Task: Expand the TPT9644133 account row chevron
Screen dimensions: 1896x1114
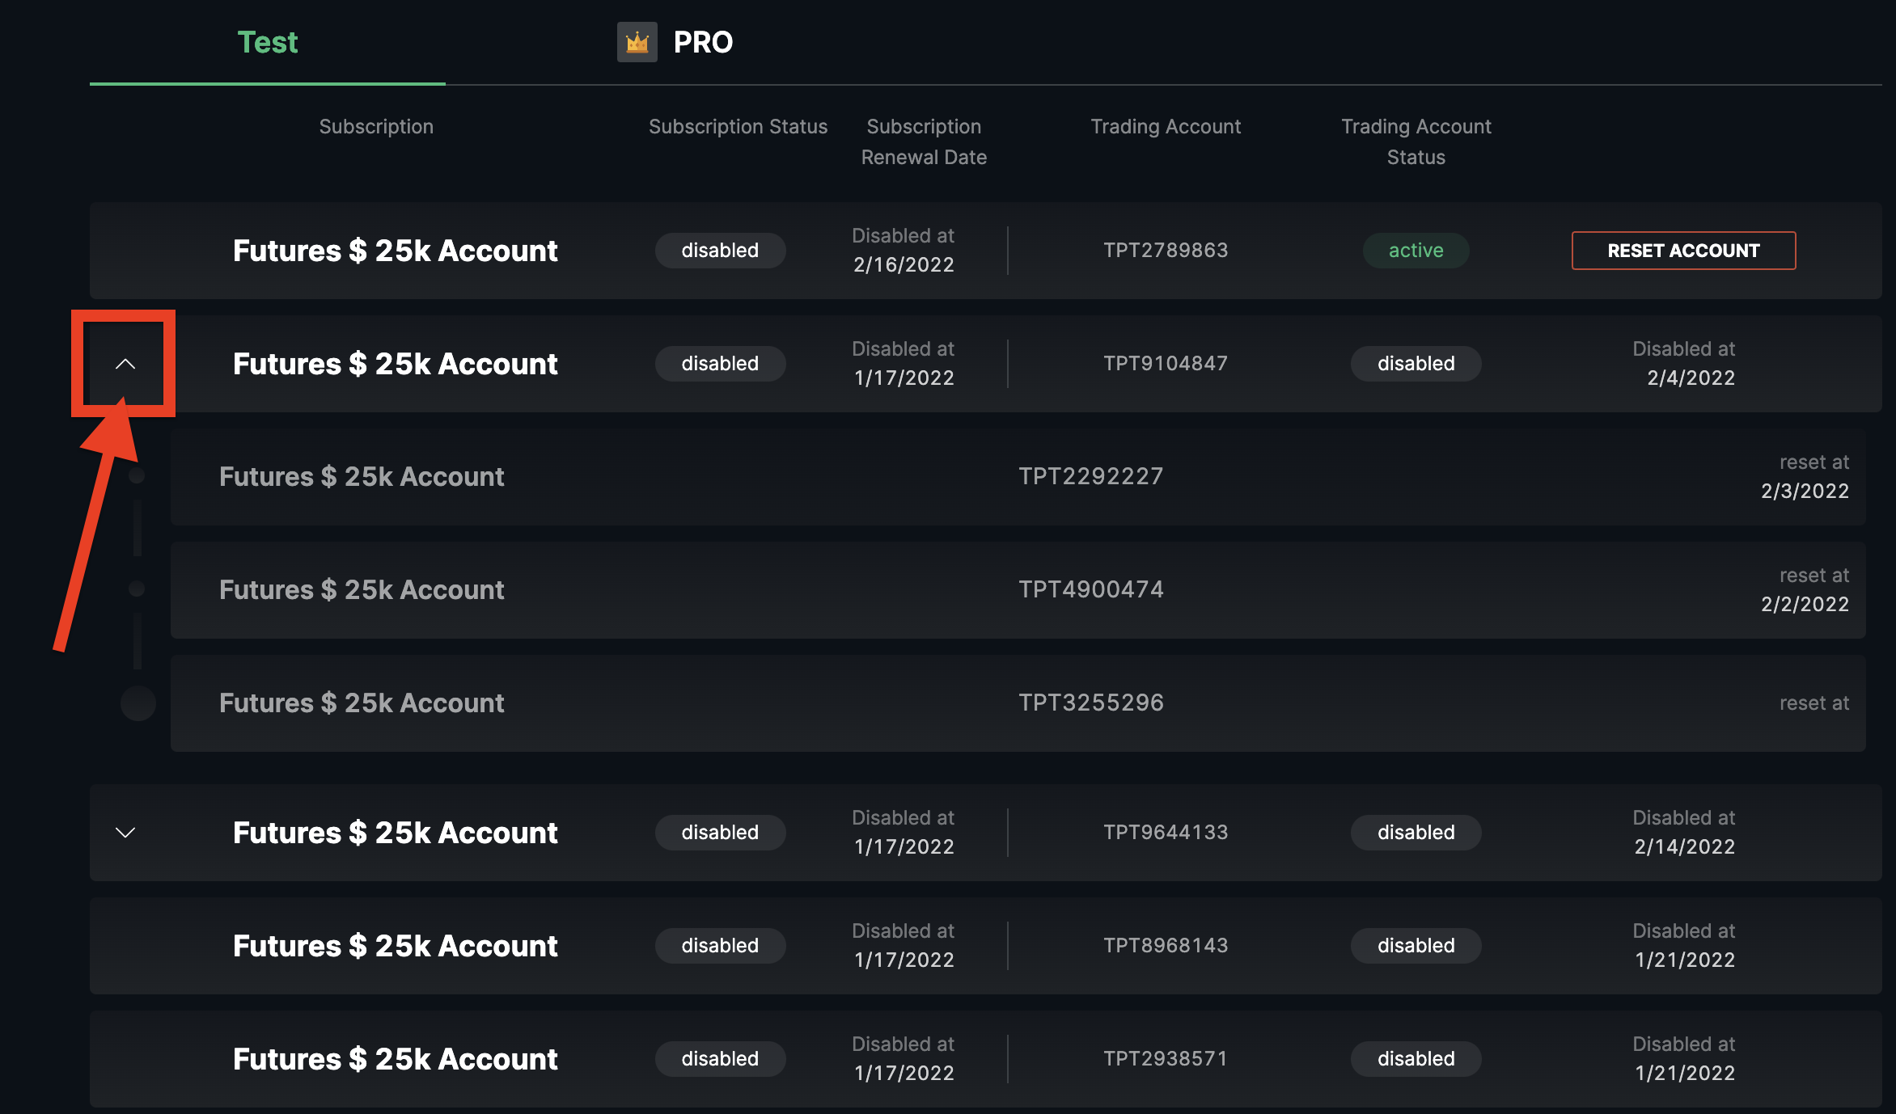Action: 125,833
